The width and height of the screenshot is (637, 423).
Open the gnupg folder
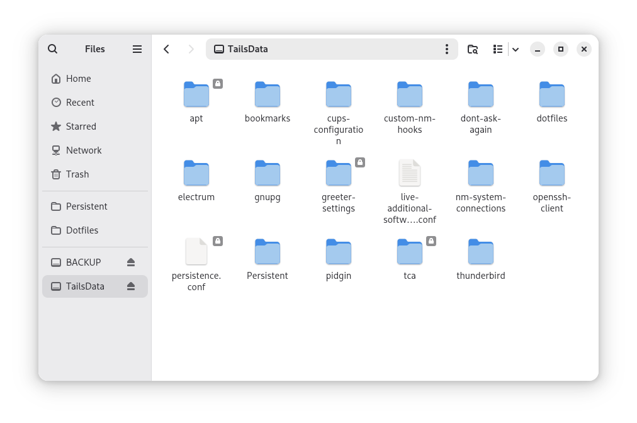pyautogui.click(x=267, y=173)
